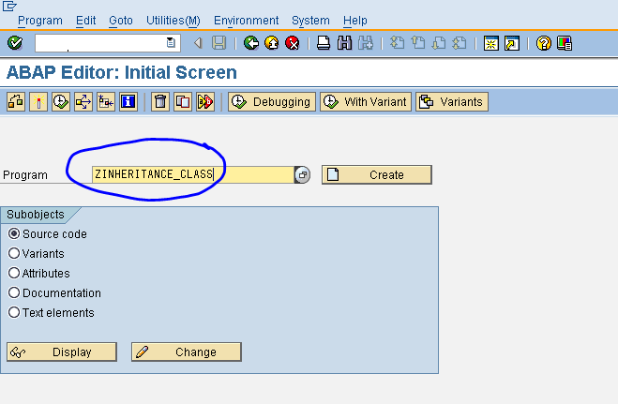Open the Environment menu
Image resolution: width=618 pixels, height=404 pixels.
click(x=246, y=21)
